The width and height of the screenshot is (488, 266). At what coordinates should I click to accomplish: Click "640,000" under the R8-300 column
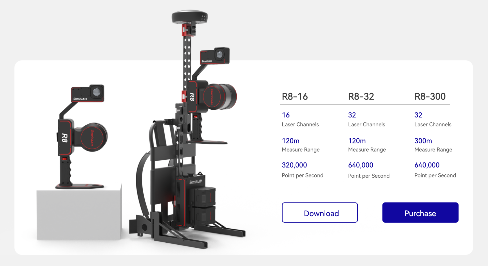click(427, 165)
